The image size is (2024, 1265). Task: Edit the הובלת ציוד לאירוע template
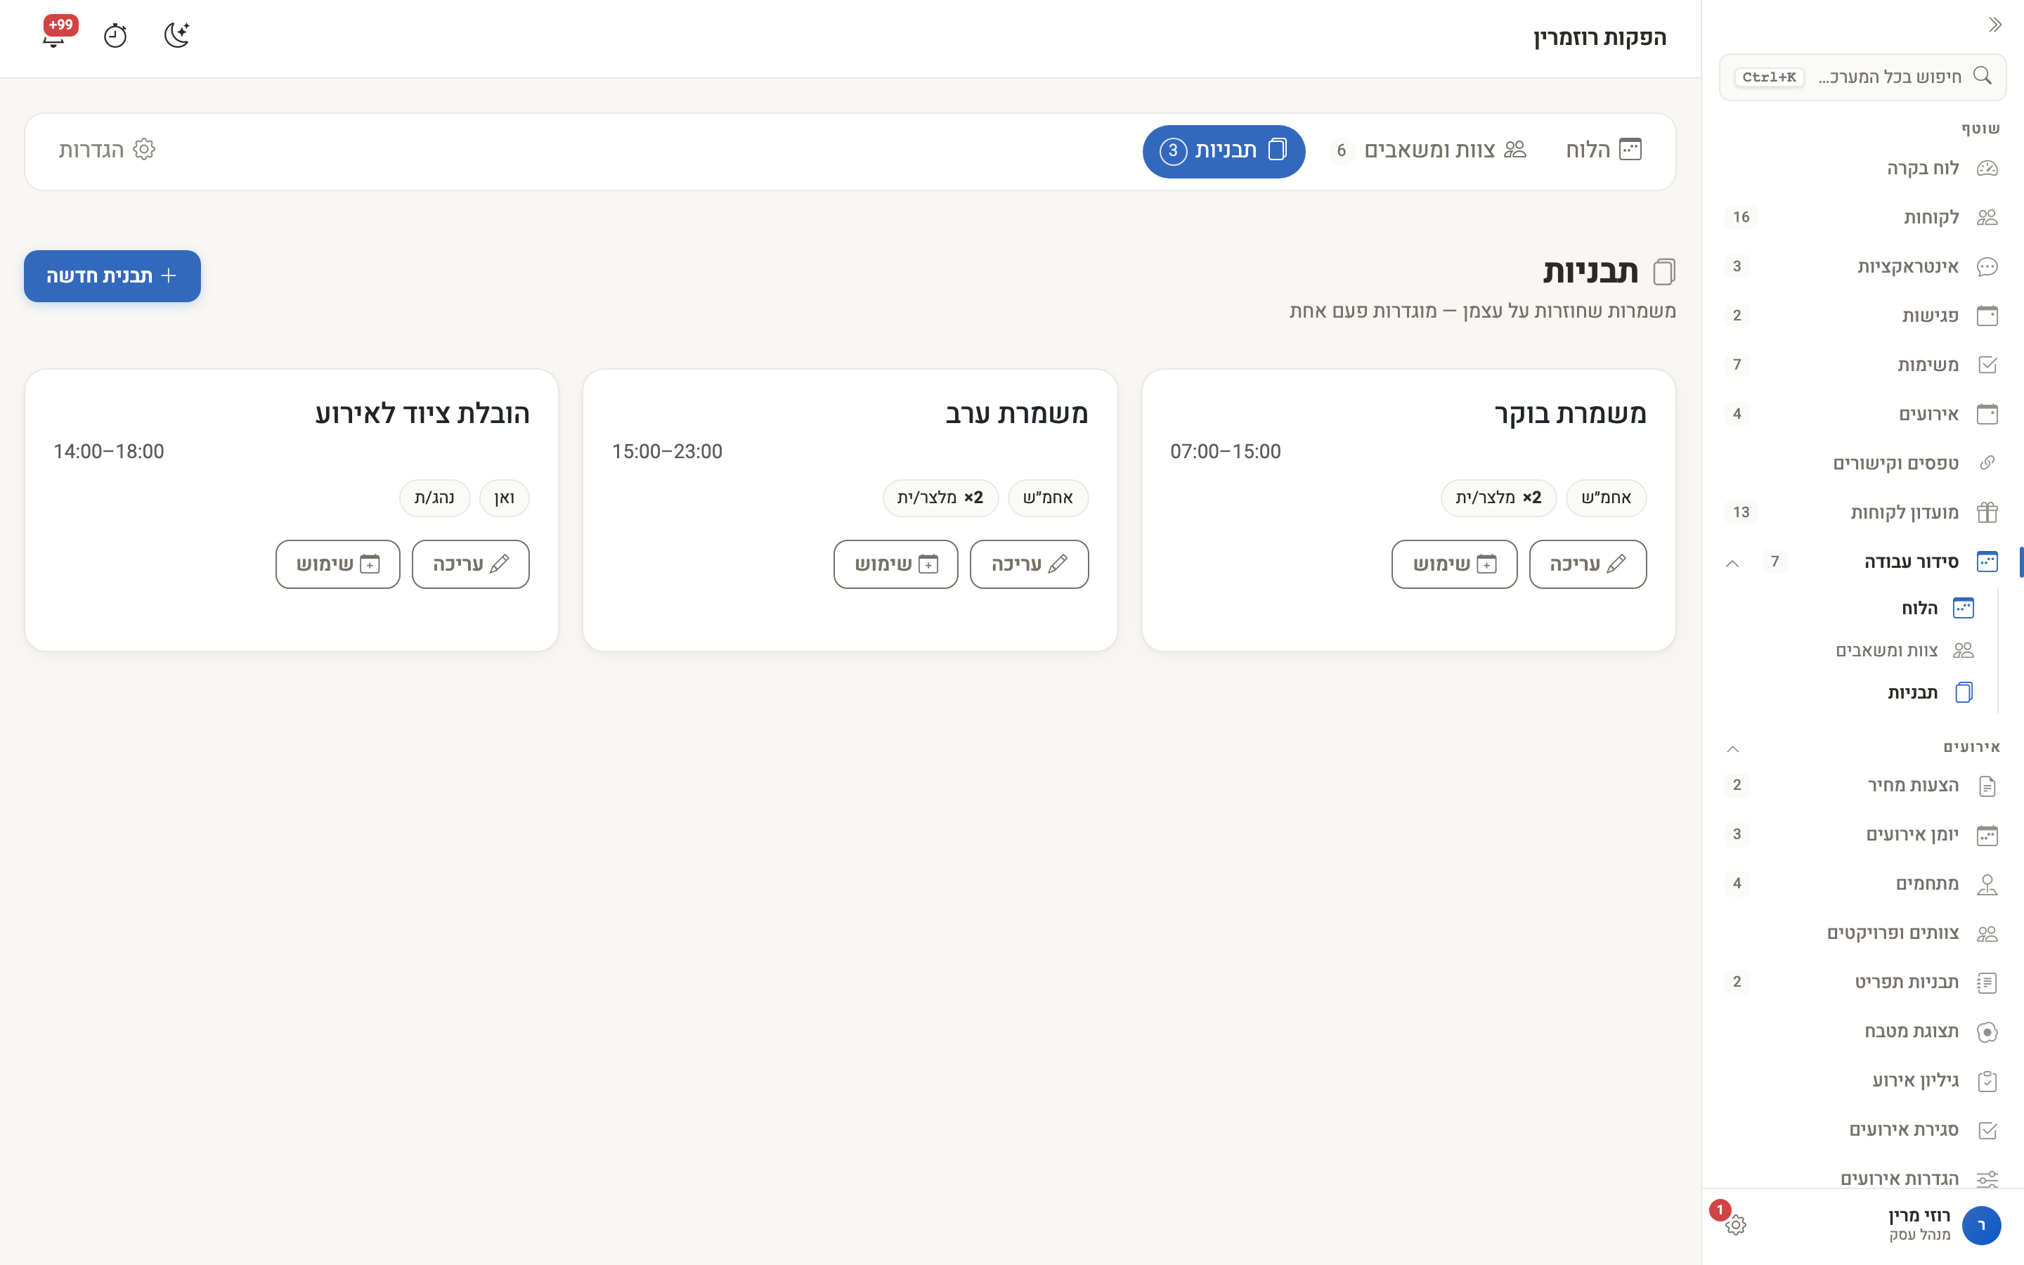tap(470, 565)
